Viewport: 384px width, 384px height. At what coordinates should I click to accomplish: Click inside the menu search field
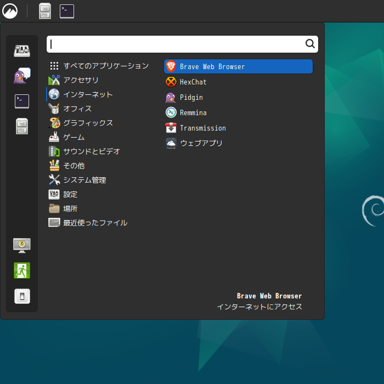click(176, 44)
